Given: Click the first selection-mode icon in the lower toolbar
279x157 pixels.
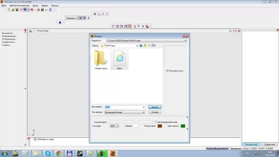Looking at the screenshot, I should click(x=113, y=26).
